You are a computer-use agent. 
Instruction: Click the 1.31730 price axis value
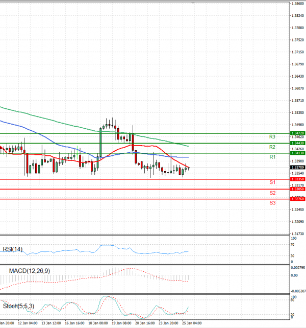point(298,234)
